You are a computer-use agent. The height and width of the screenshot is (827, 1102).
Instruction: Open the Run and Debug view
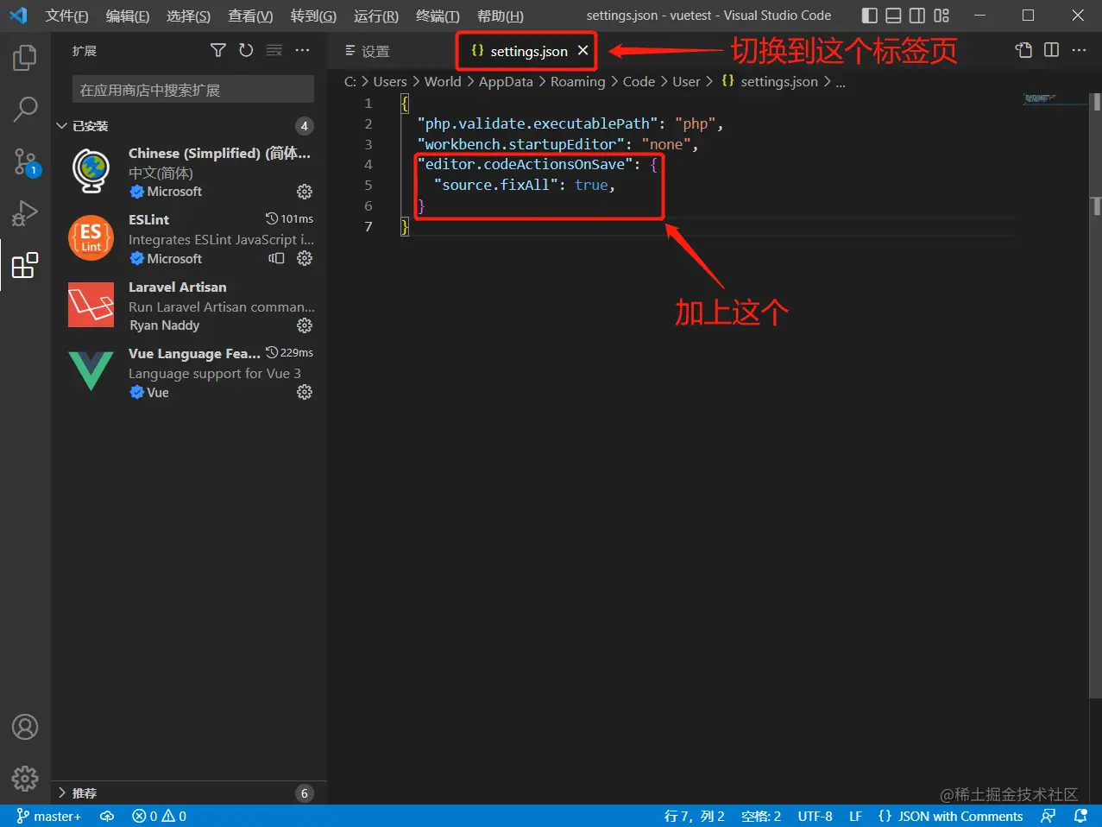click(25, 212)
